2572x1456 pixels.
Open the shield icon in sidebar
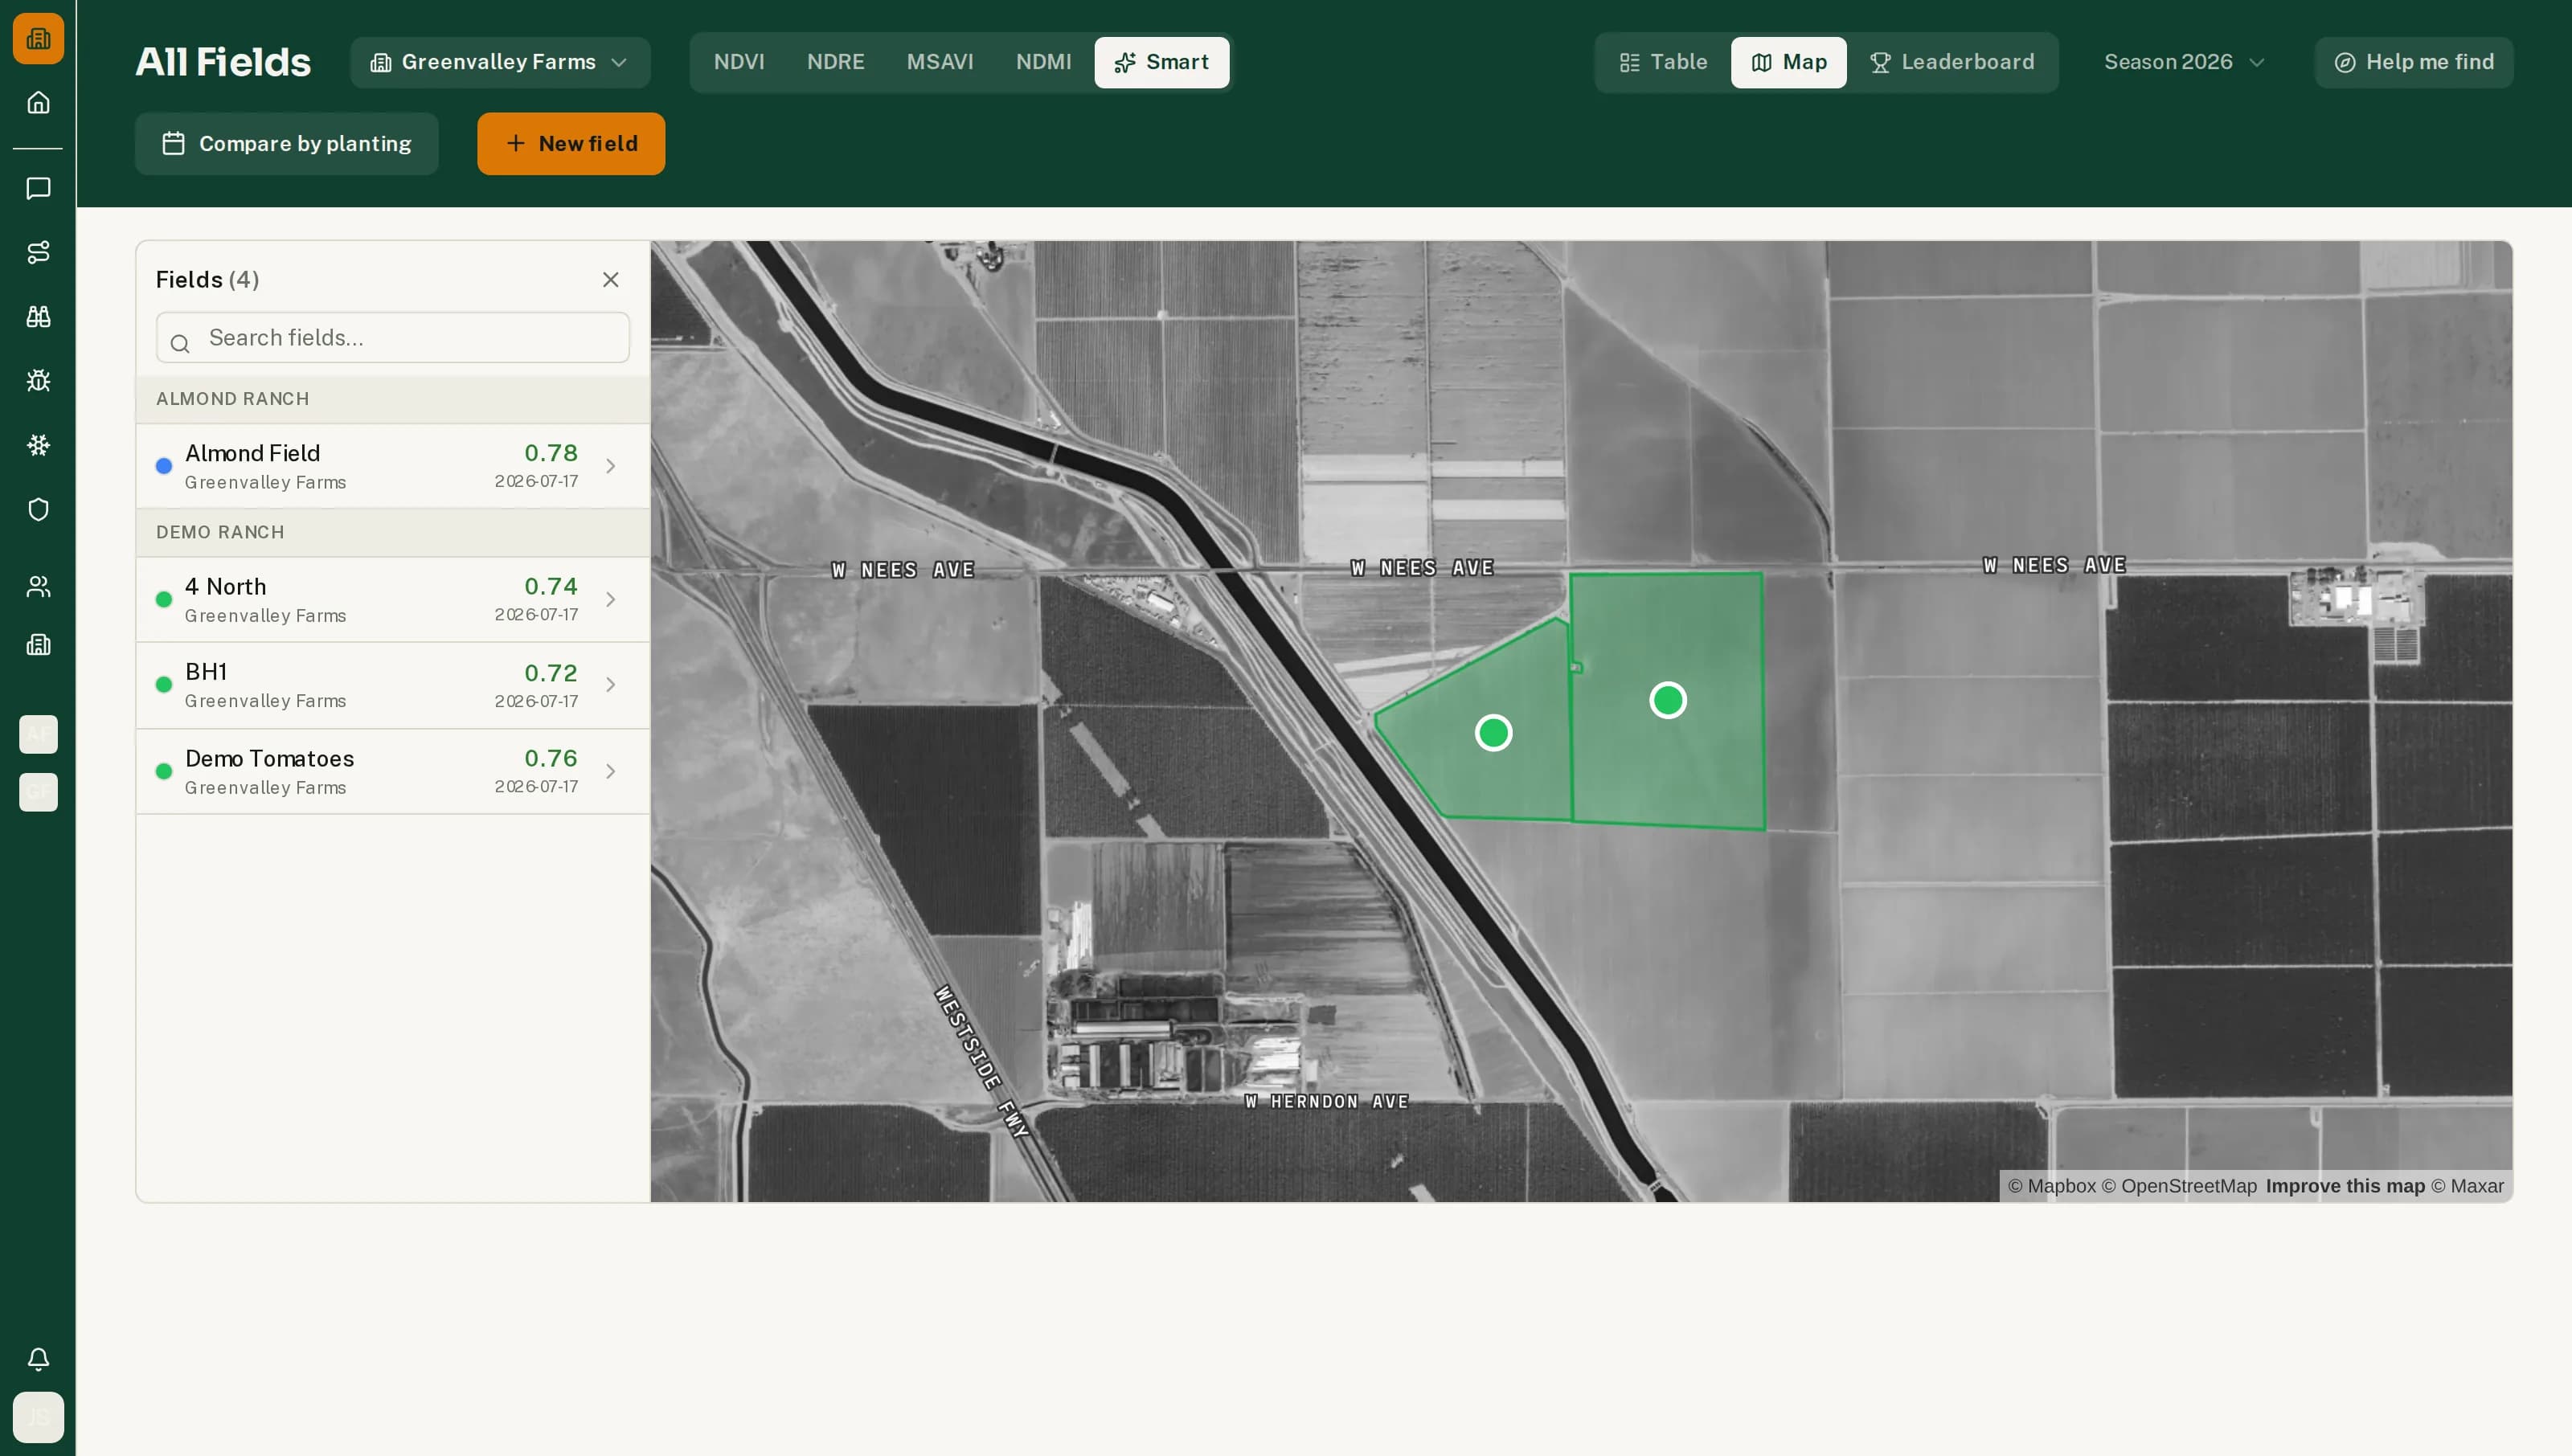(x=38, y=509)
